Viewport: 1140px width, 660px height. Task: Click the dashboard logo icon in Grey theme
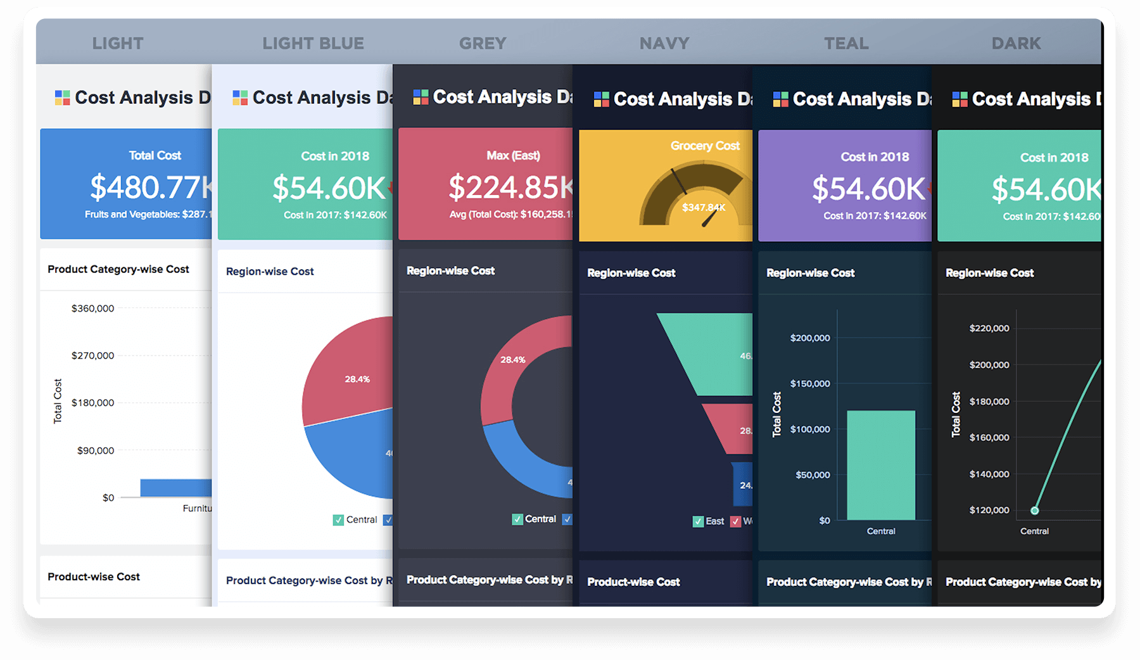click(x=421, y=97)
